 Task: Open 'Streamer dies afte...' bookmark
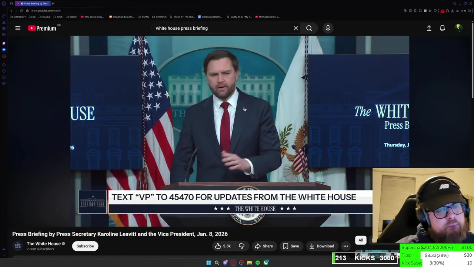[122, 17]
